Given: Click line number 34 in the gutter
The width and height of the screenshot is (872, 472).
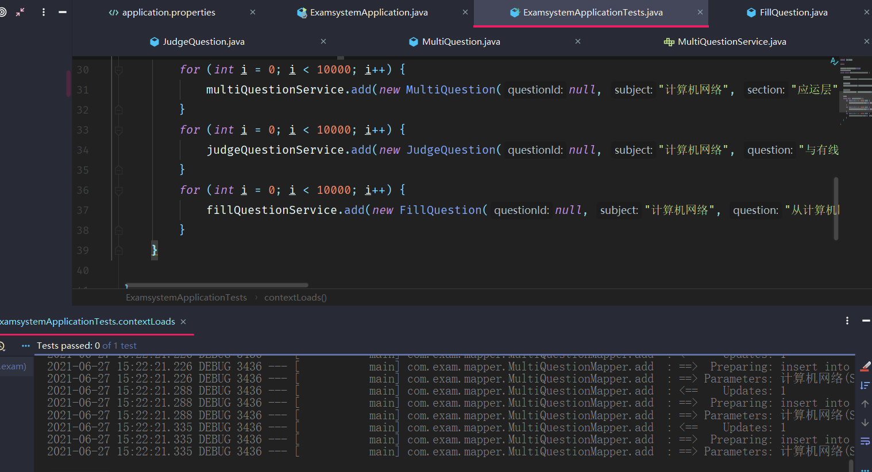Looking at the screenshot, I should click(83, 150).
